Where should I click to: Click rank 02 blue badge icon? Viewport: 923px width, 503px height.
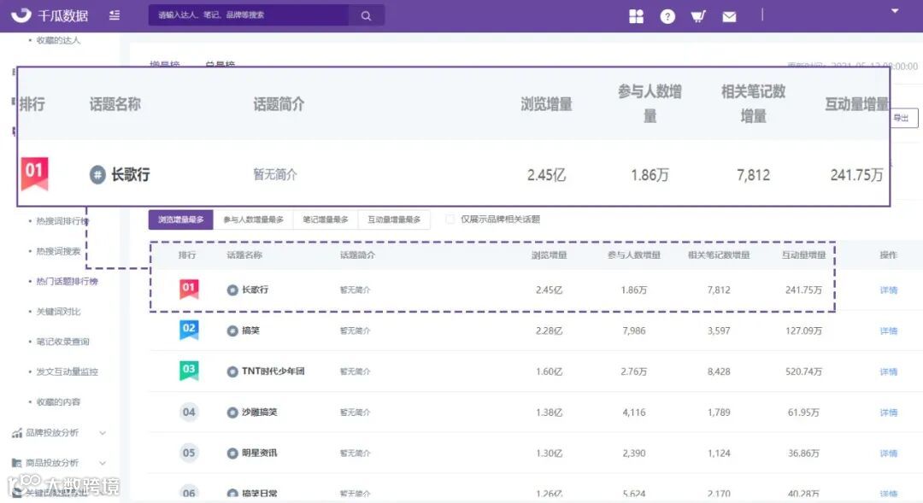click(188, 330)
